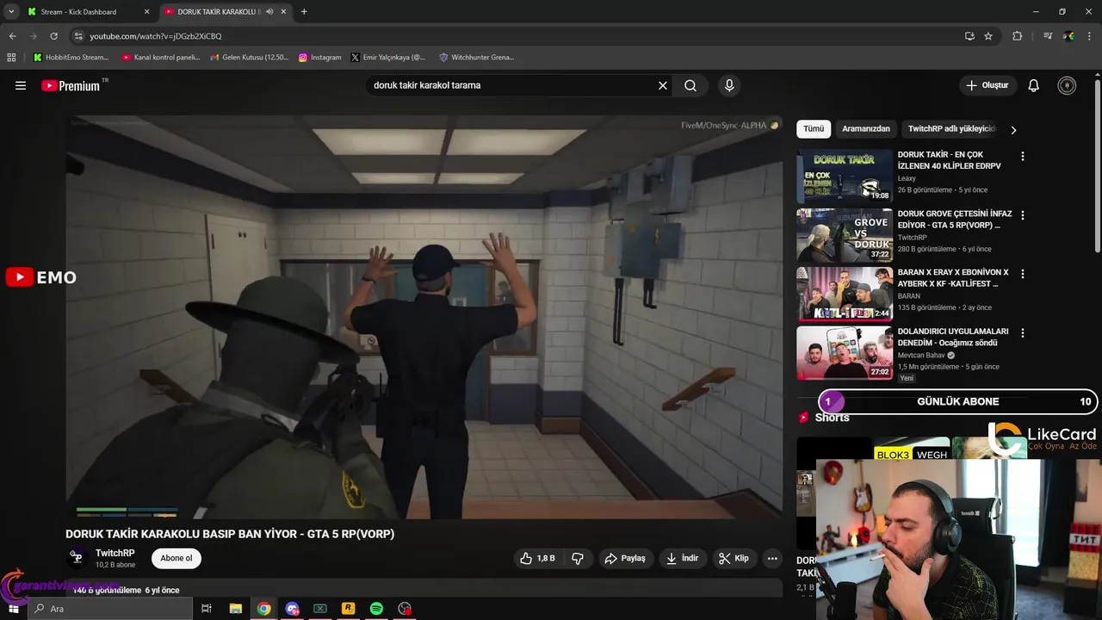Open Gelen Kutusu Gmail bookmark
Image resolution: width=1102 pixels, height=620 pixels.
249,58
